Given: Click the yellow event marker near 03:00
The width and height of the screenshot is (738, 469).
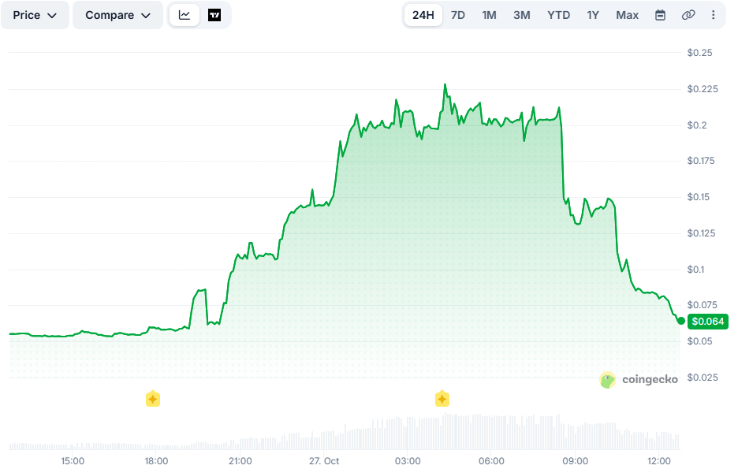Looking at the screenshot, I should [442, 399].
